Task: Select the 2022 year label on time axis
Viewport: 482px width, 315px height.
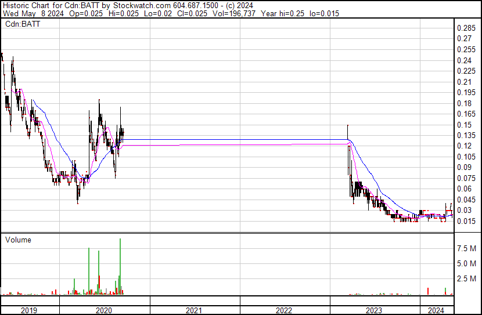Action: pyautogui.click(x=285, y=310)
